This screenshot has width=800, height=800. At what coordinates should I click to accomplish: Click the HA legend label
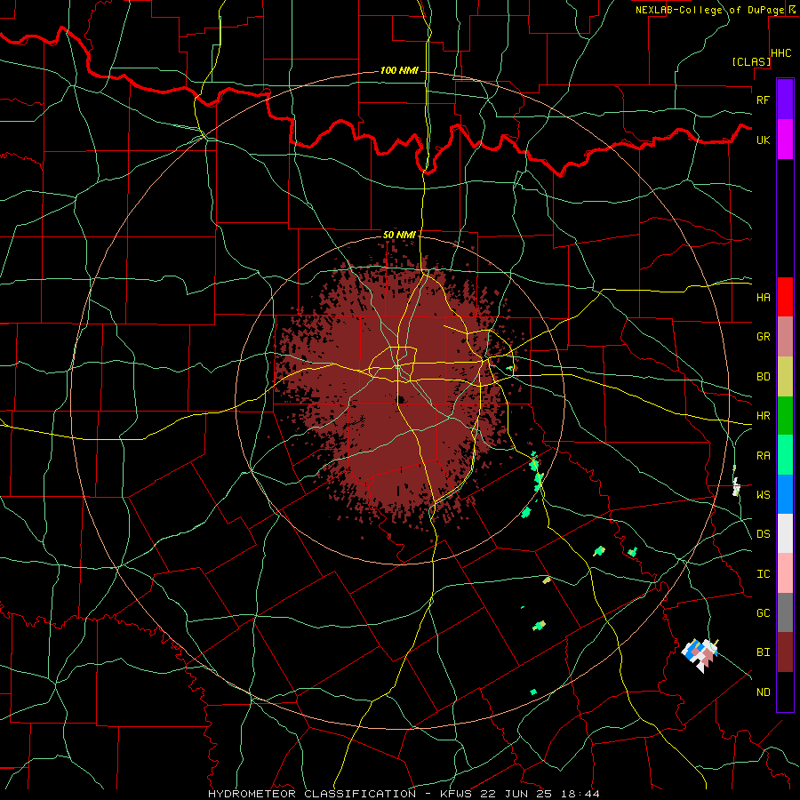coord(764,297)
